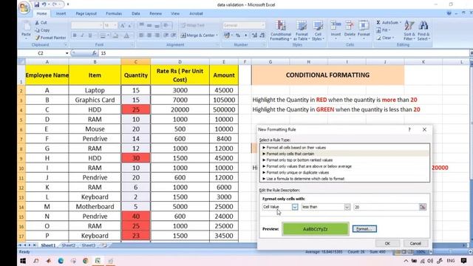The width and height of the screenshot is (473, 266).
Task: Open the Sheet2 worksheet tab
Action: (x=69, y=245)
